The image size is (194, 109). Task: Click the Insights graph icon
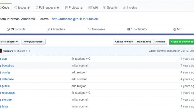pyautogui.click(x=124, y=8)
